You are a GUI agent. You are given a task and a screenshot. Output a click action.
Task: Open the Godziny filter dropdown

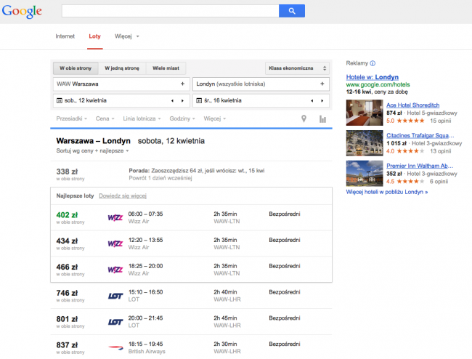pos(182,118)
